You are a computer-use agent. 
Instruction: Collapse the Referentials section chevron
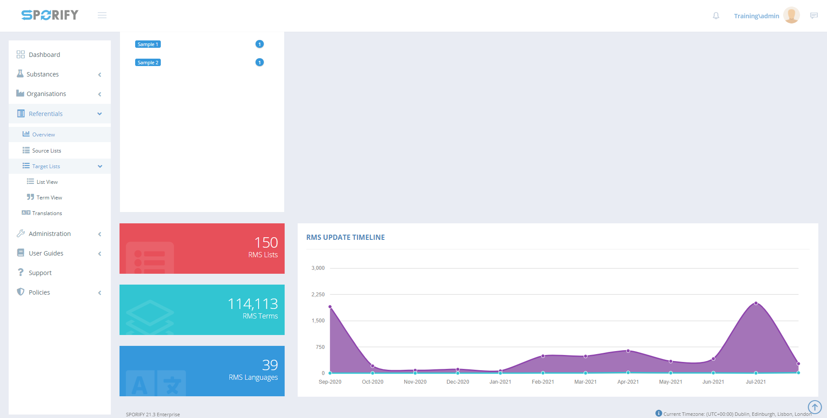(100, 114)
